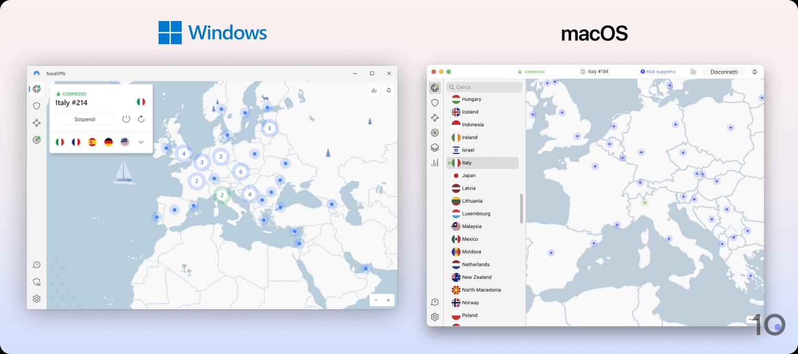
Task: Open Dark Web Monitor target icon in macOS sidebar
Action: [435, 132]
